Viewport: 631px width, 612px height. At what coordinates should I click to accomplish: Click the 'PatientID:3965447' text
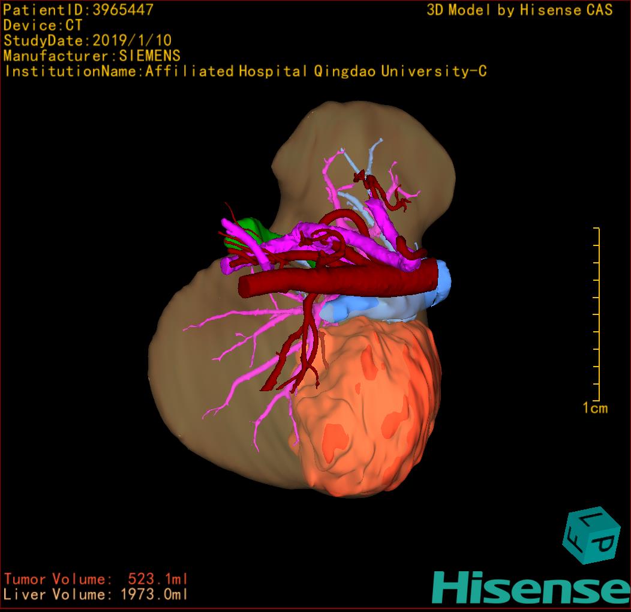pos(78,10)
